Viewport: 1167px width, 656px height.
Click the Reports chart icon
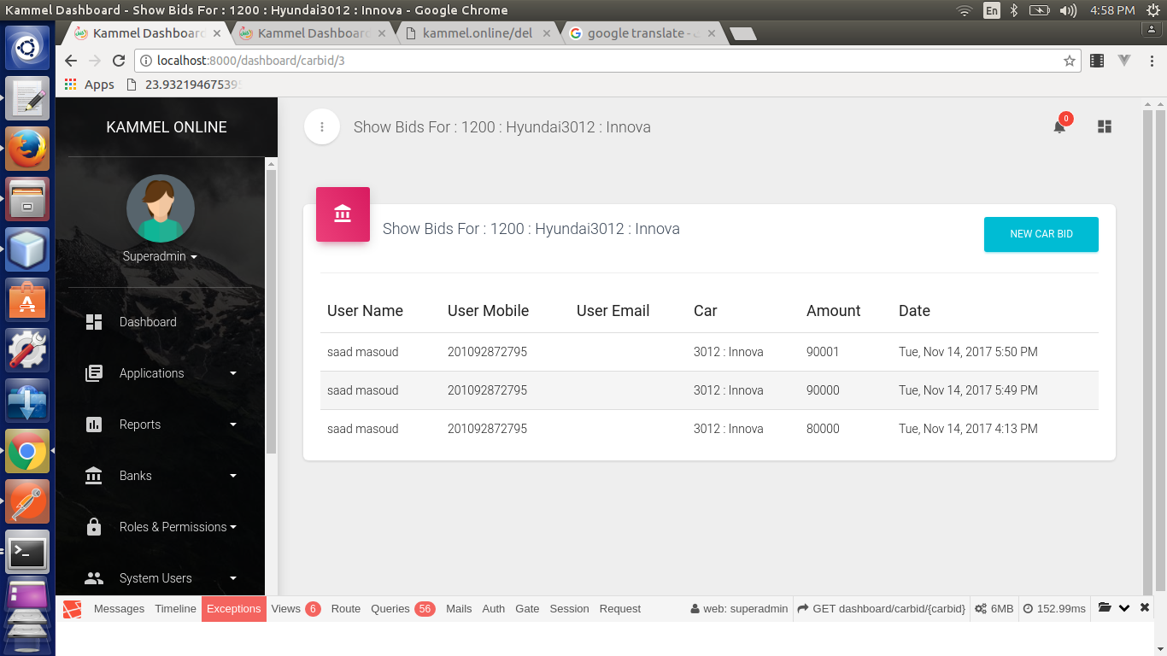click(x=94, y=425)
